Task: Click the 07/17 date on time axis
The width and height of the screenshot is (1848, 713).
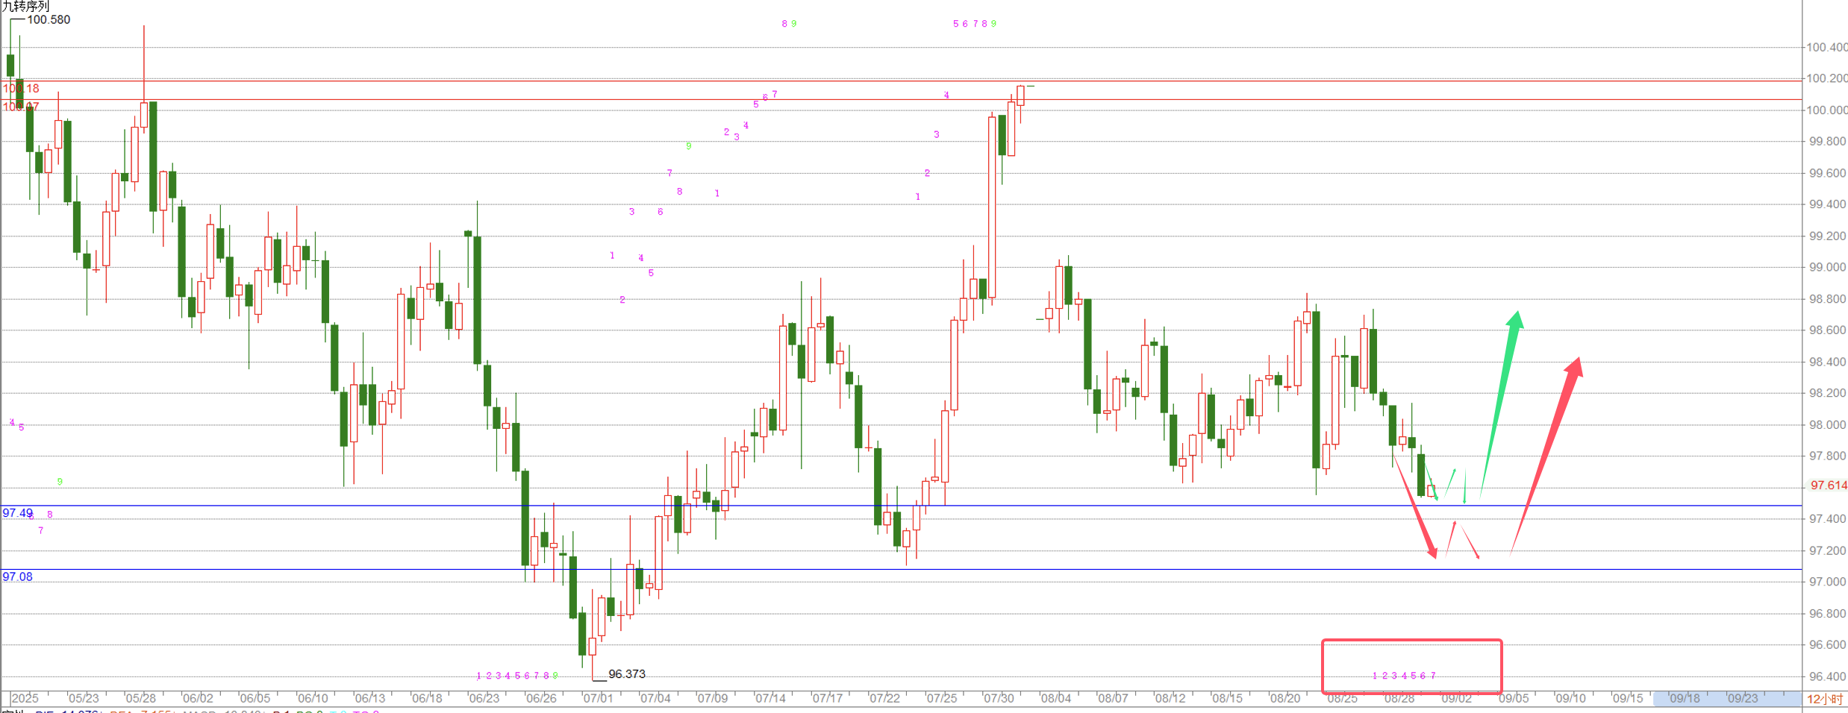Action: (x=827, y=699)
